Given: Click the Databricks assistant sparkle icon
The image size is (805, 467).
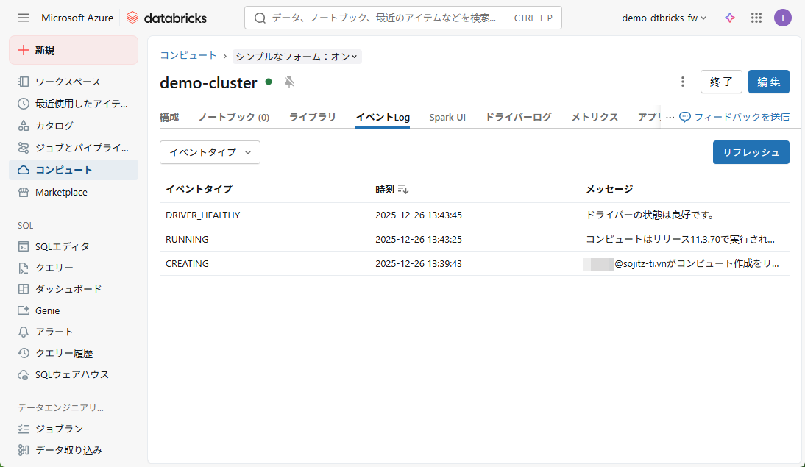Looking at the screenshot, I should 730,18.
